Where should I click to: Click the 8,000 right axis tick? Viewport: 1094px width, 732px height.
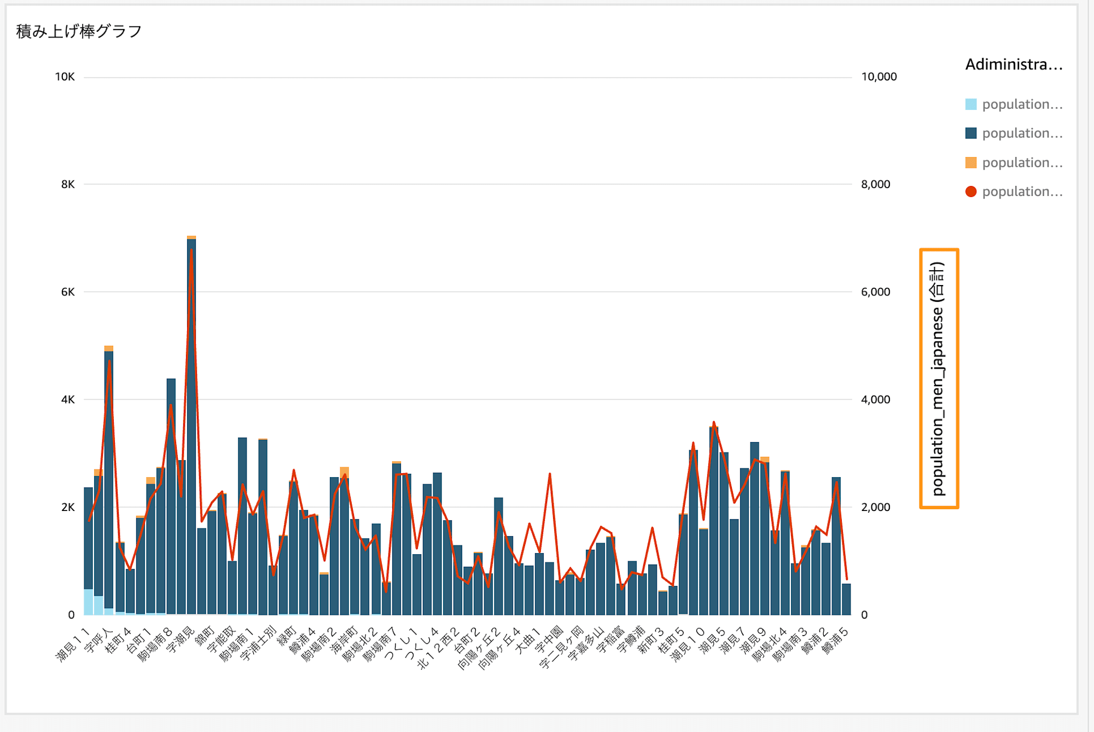[x=876, y=184]
